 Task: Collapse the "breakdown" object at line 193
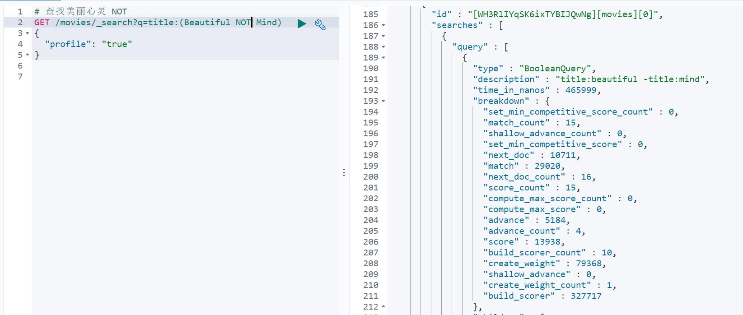pyautogui.click(x=383, y=101)
